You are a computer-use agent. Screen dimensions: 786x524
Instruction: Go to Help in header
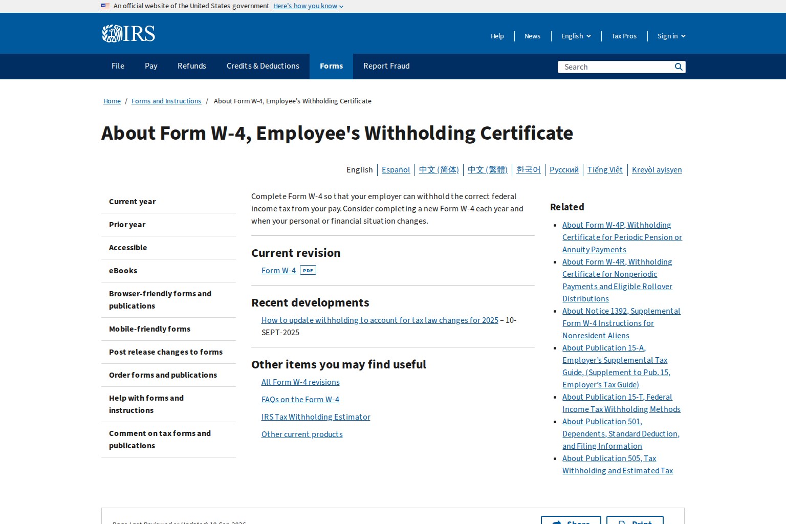point(497,36)
